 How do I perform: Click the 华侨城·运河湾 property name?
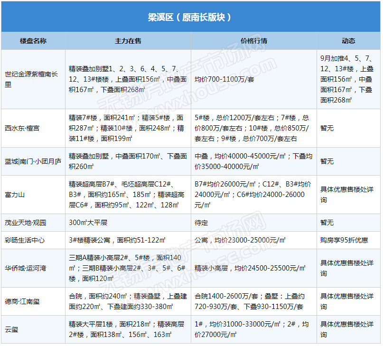click(x=26, y=268)
